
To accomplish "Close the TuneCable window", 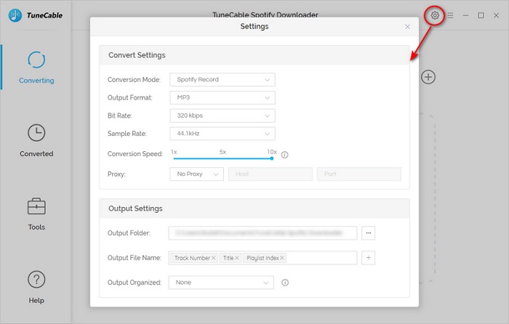I will tap(496, 15).
